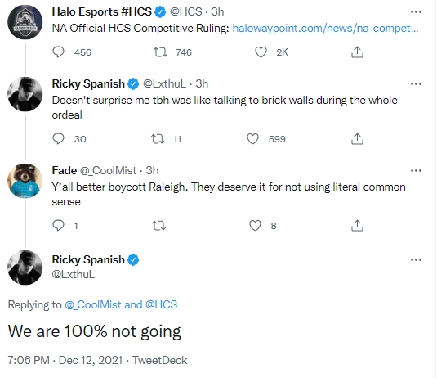This screenshot has height=378, width=437.
Task: Open more options on Halo Esports tweet
Action: 416,11
